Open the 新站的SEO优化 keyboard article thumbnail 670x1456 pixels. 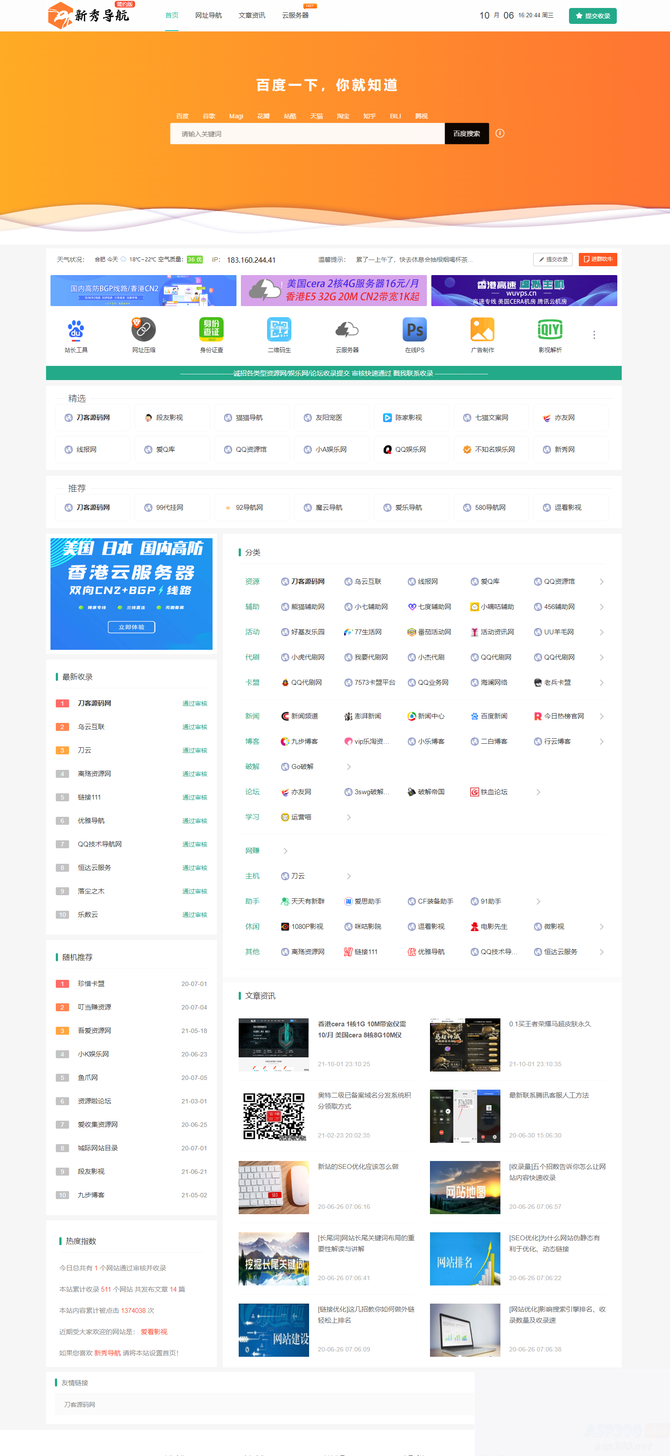273,1187
